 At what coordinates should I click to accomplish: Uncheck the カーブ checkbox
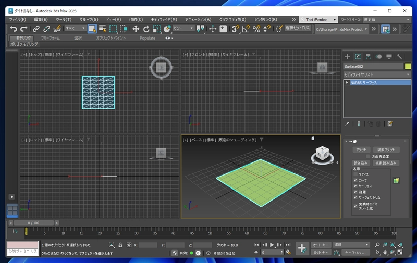pyautogui.click(x=355, y=180)
